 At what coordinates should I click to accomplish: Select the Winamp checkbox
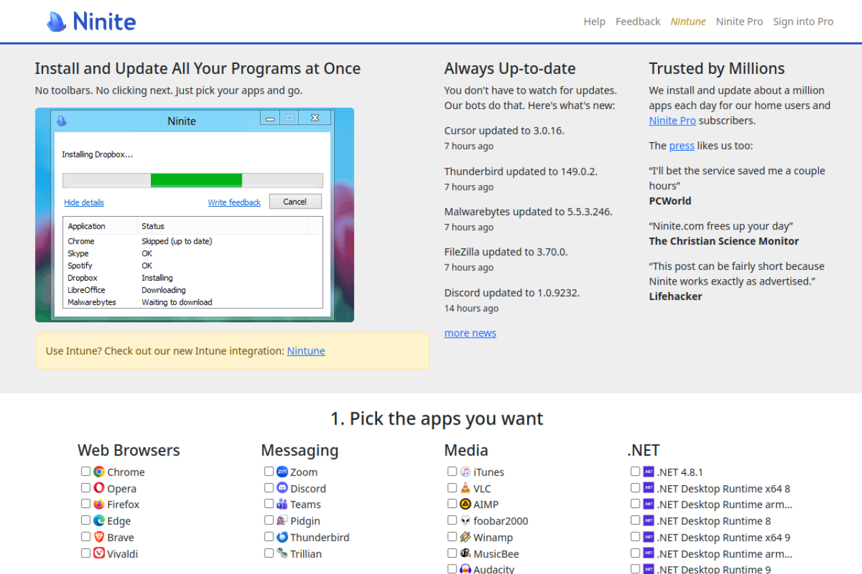tap(452, 537)
